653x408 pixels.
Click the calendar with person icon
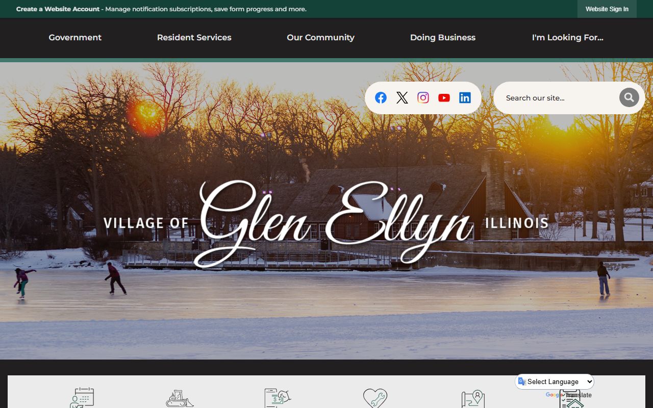click(x=82, y=398)
